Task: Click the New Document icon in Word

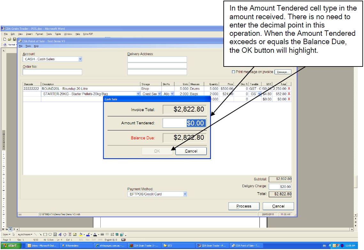Action: [x=5, y=39]
